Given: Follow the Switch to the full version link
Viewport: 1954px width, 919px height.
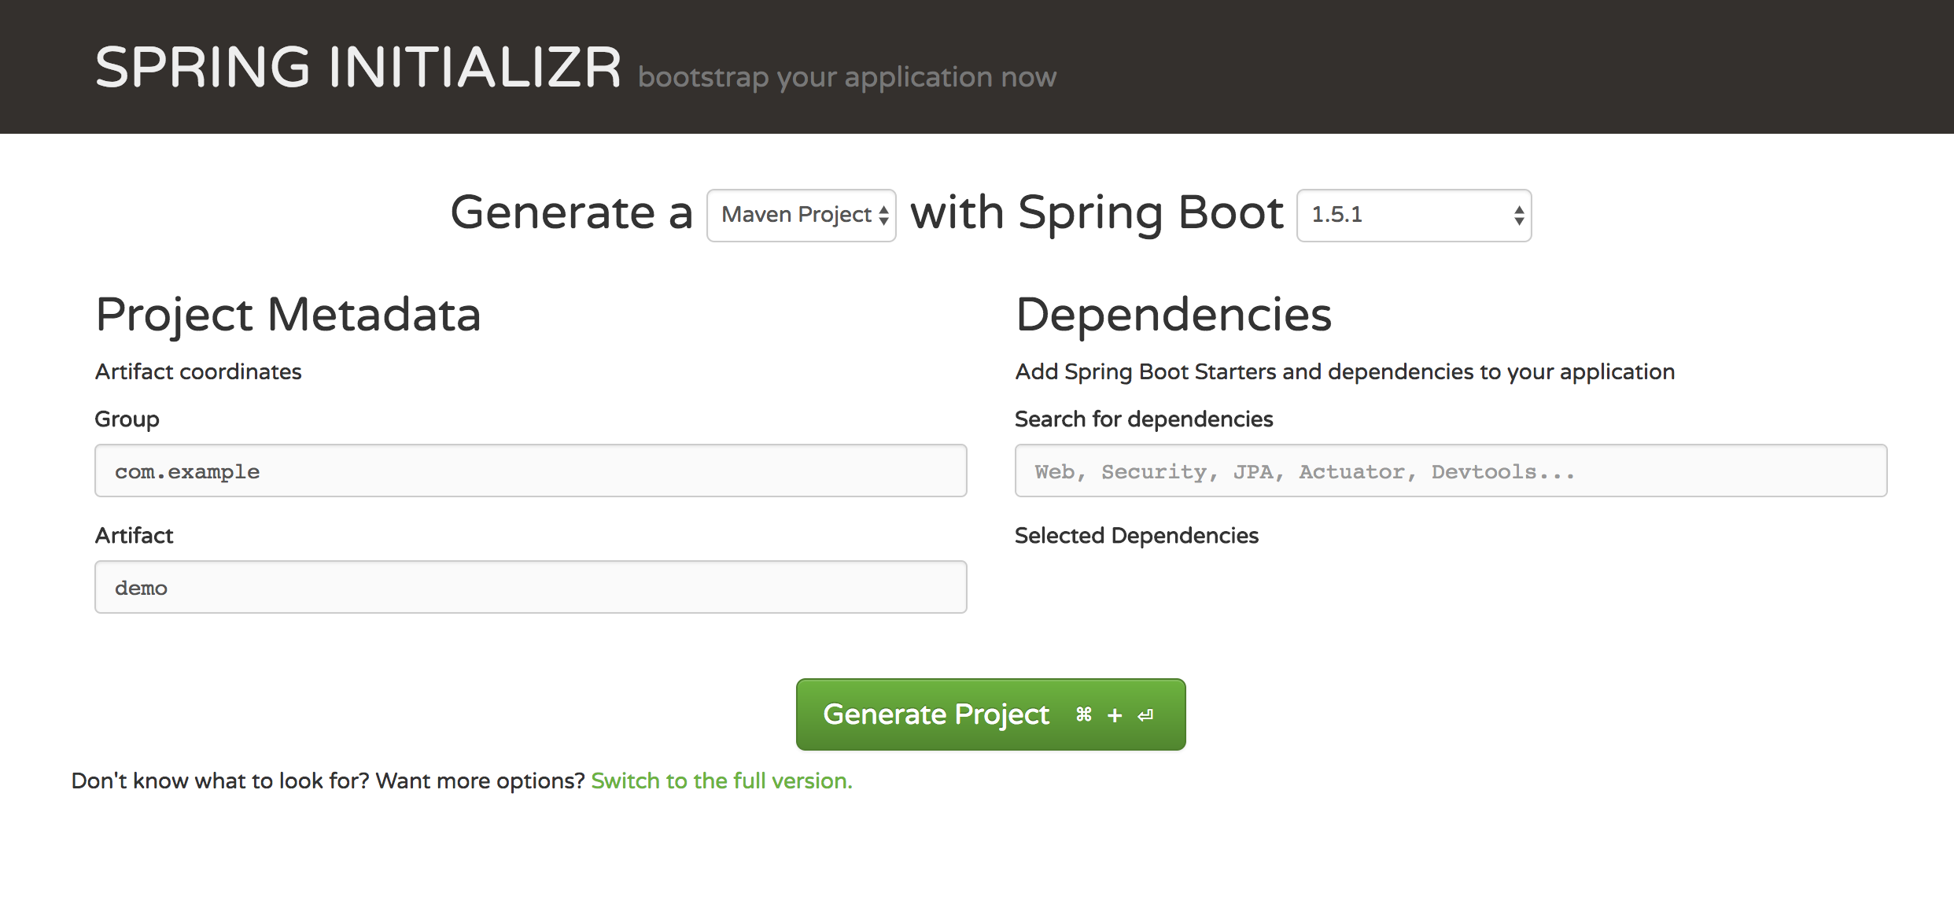Looking at the screenshot, I should [x=721, y=781].
